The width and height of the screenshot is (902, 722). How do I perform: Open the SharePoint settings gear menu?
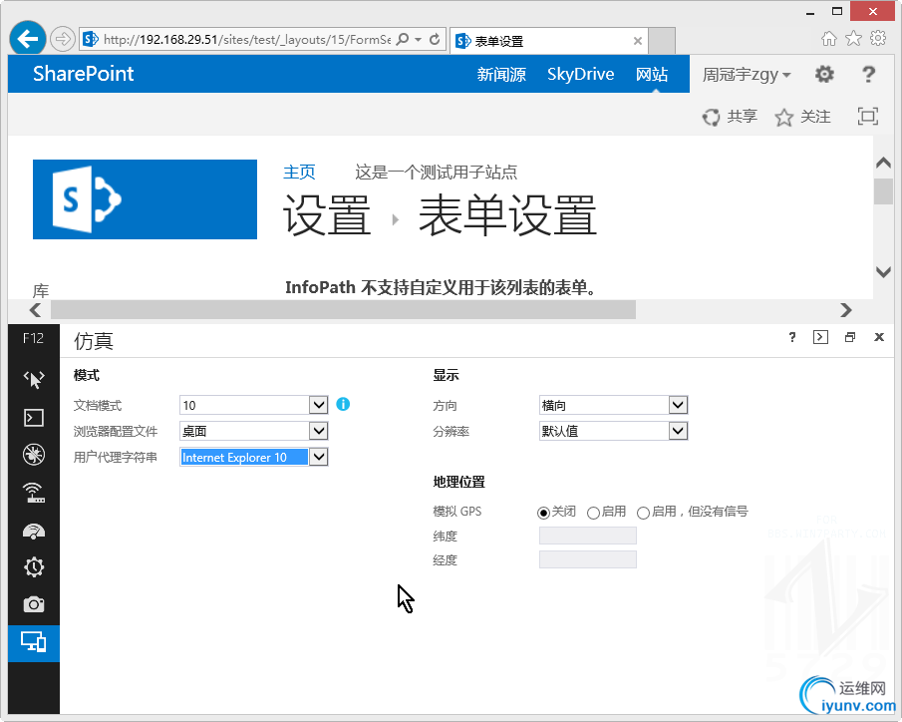pos(824,74)
